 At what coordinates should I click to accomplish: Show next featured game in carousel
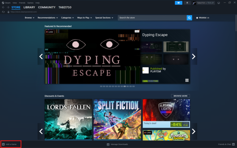click(193, 57)
